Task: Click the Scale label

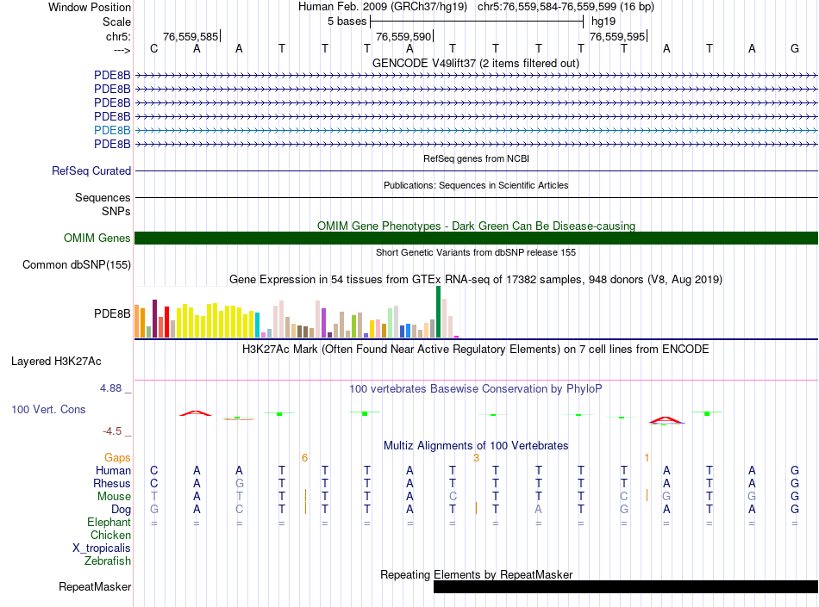Action: tap(116, 22)
